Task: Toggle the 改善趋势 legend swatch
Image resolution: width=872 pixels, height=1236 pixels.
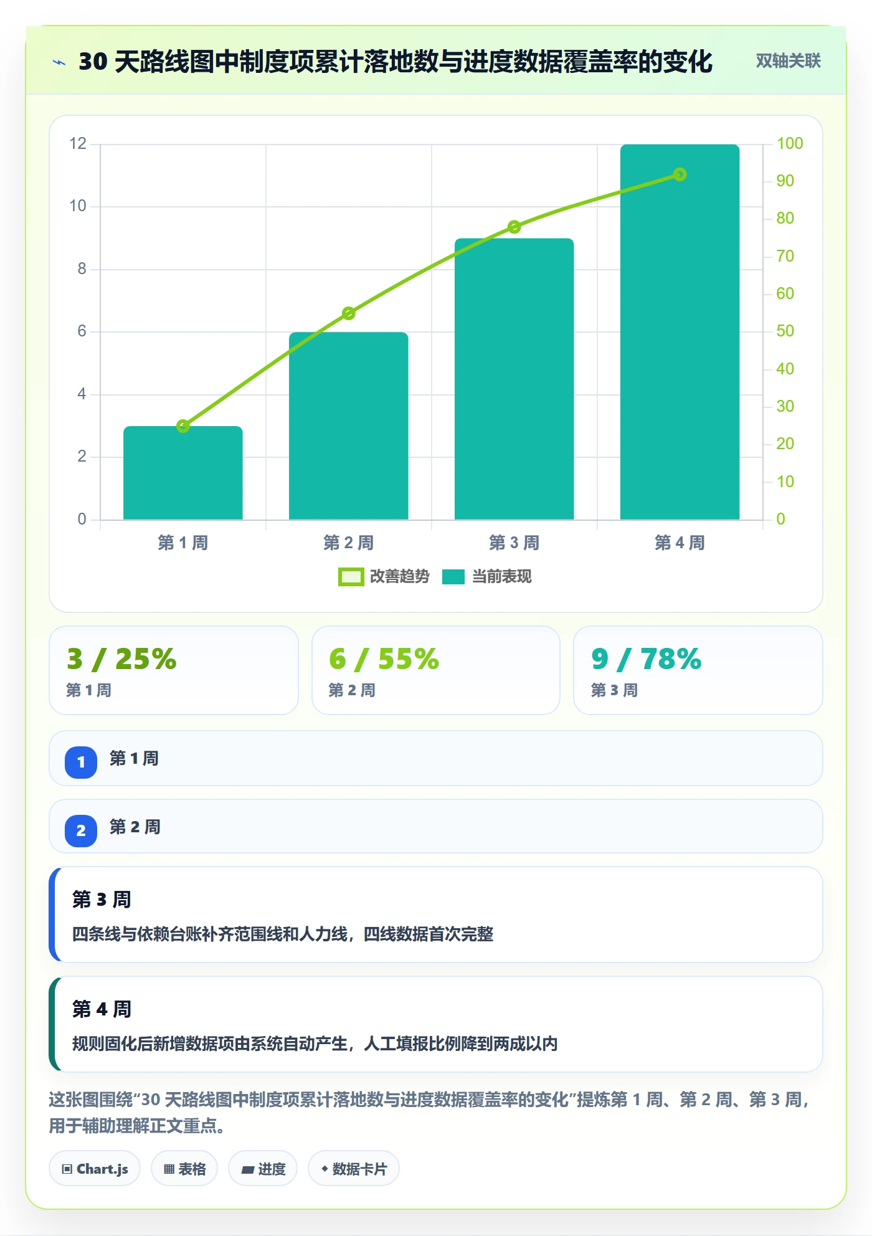Action: 351,577
